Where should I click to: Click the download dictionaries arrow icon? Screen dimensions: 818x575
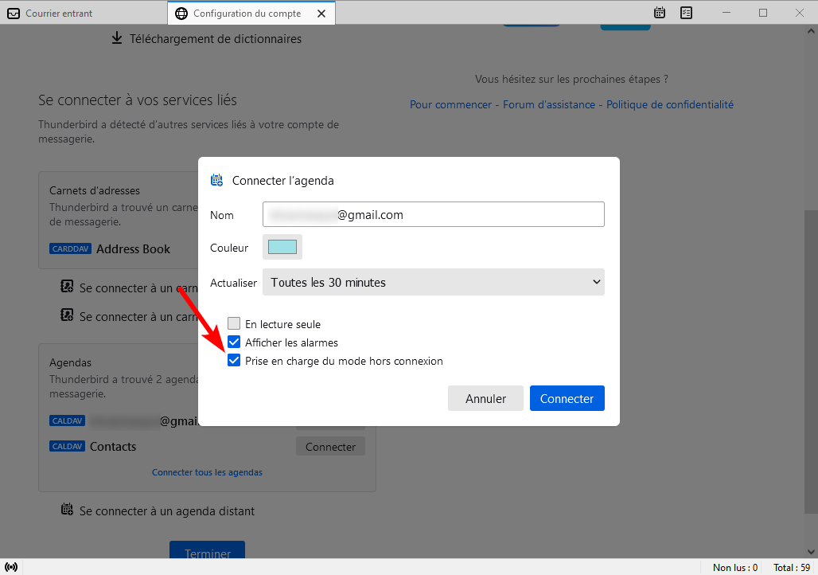[117, 38]
